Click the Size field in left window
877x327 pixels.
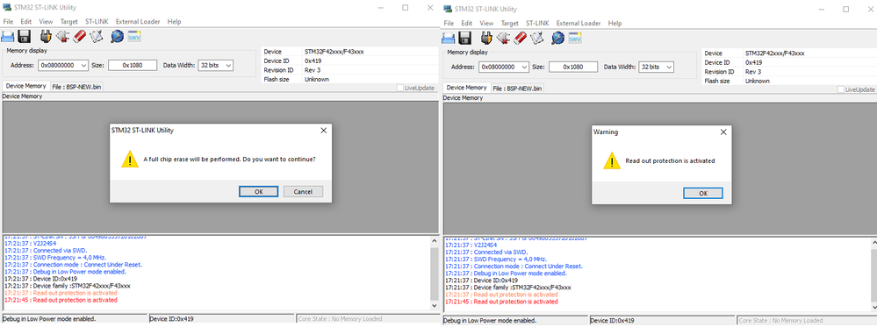click(132, 66)
